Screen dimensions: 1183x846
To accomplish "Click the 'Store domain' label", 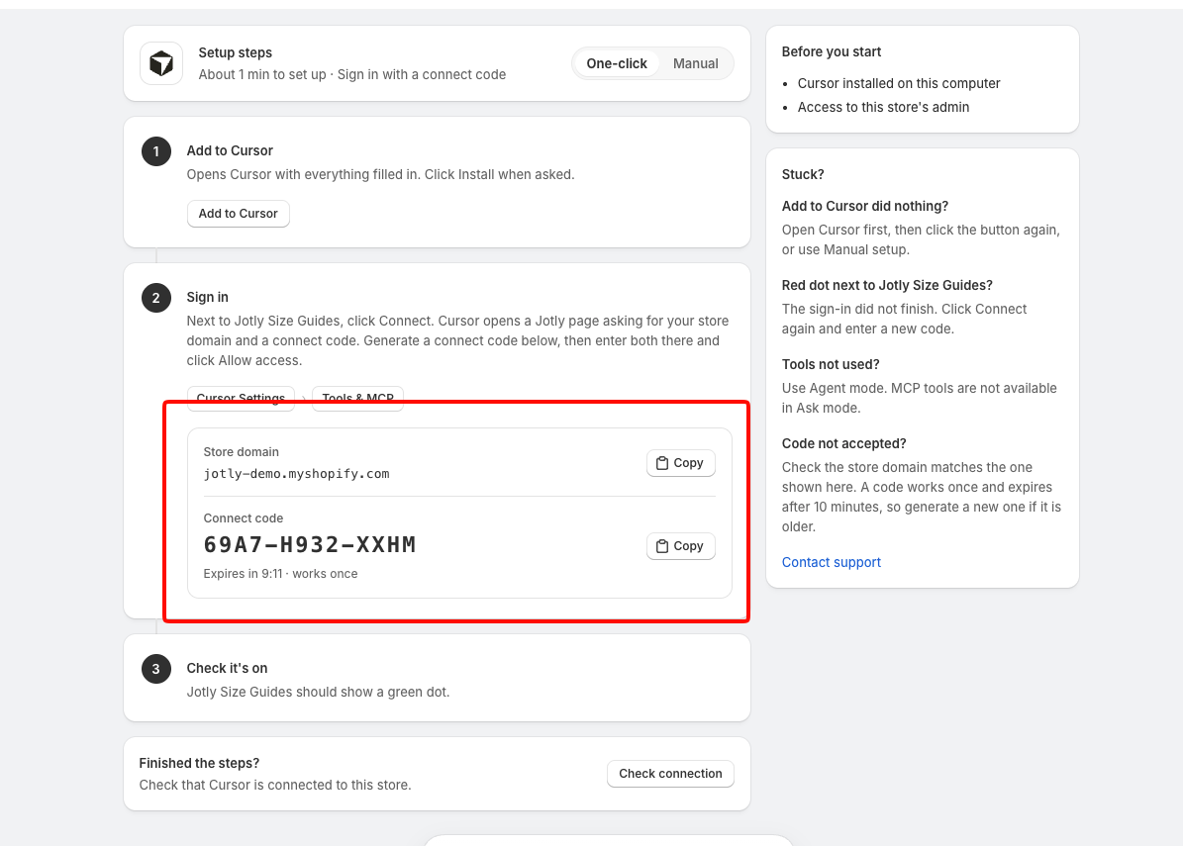I will (241, 451).
